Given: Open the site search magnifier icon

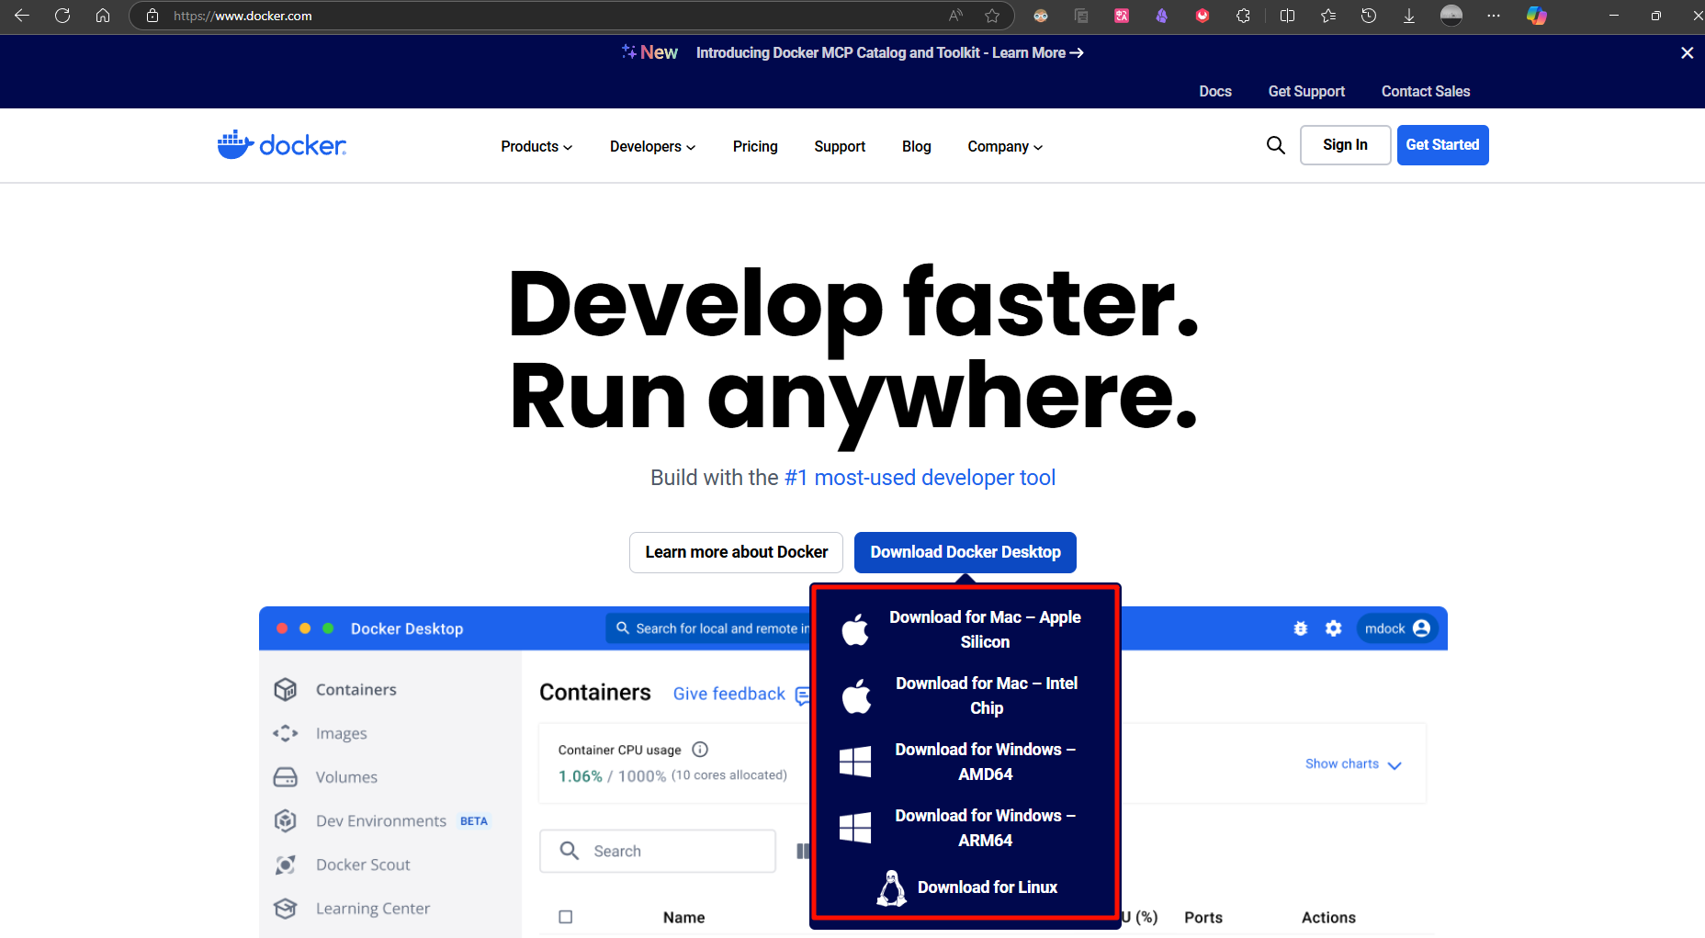Looking at the screenshot, I should click(x=1276, y=144).
